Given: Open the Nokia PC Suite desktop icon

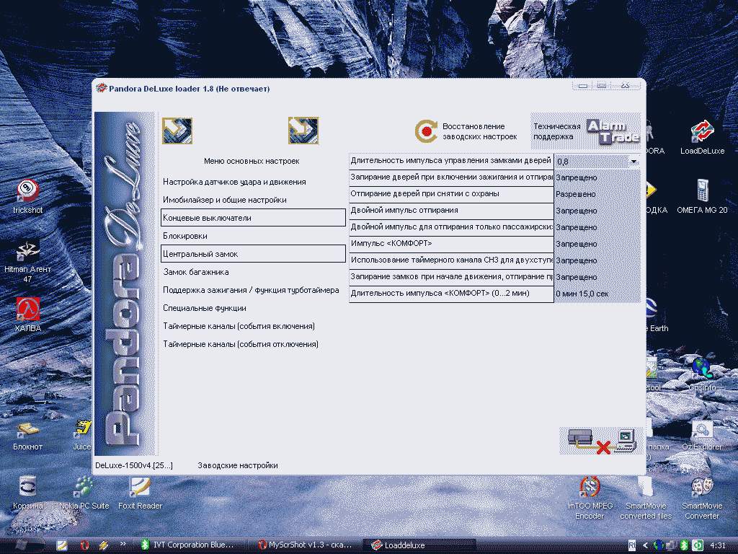Looking at the screenshot, I should [84, 488].
